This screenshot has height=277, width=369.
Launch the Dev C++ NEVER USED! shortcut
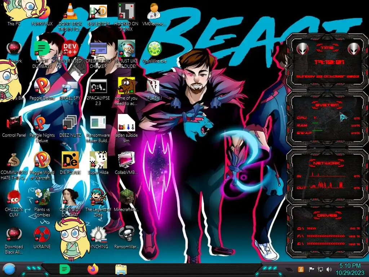click(x=70, y=52)
